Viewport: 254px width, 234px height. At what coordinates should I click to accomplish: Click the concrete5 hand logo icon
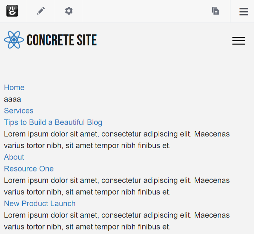click(12, 11)
